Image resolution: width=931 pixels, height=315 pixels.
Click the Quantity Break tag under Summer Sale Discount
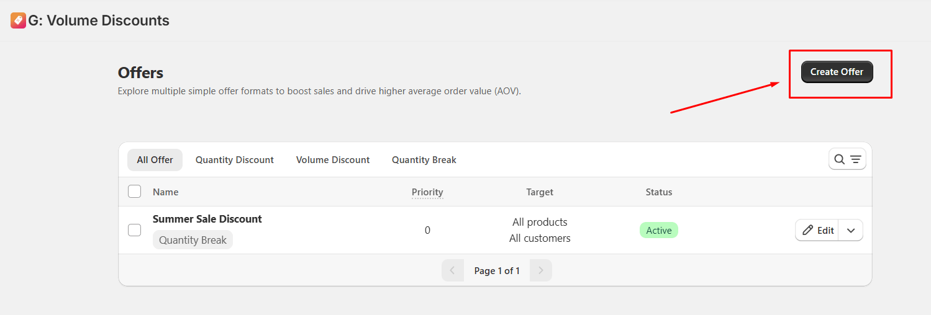193,240
